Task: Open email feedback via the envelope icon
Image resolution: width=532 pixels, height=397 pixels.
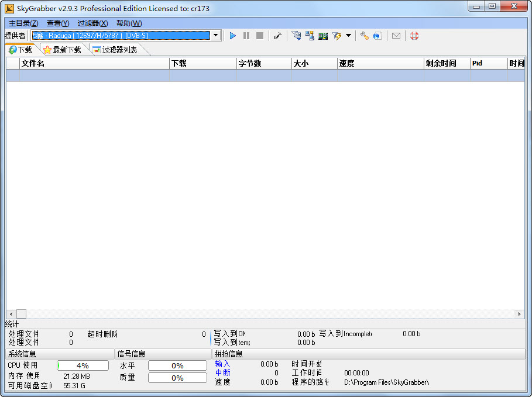Action: tap(396, 36)
